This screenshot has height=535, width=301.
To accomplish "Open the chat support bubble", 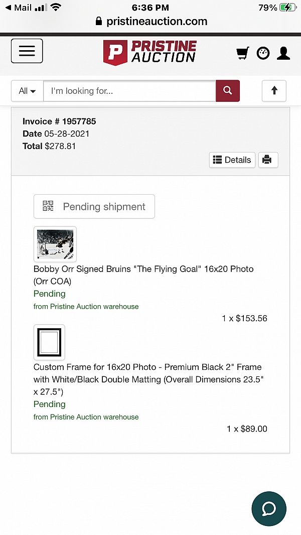I will (269, 508).
